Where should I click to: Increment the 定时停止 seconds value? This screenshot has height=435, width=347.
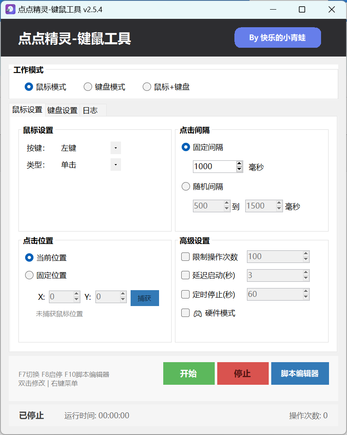(306, 291)
